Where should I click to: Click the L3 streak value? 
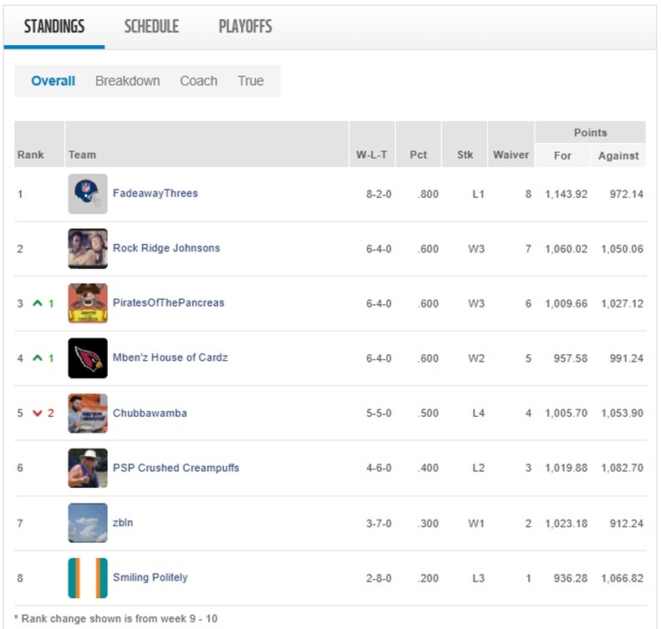(x=478, y=578)
